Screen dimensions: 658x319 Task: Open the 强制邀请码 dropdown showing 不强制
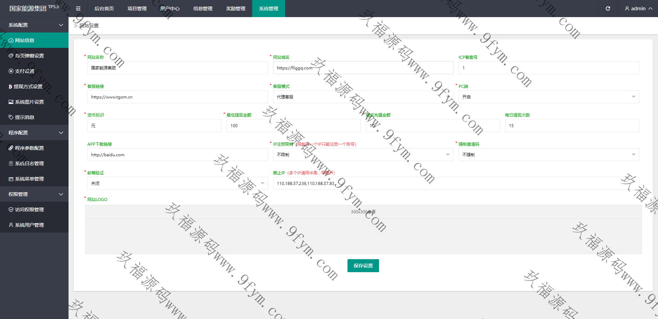pyautogui.click(x=548, y=155)
